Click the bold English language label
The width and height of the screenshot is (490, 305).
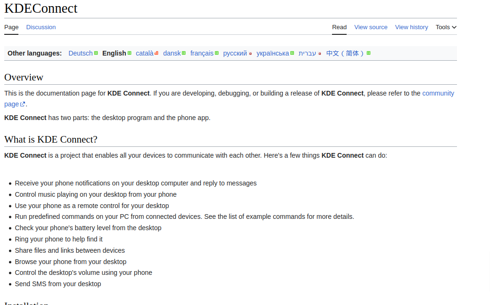(114, 53)
